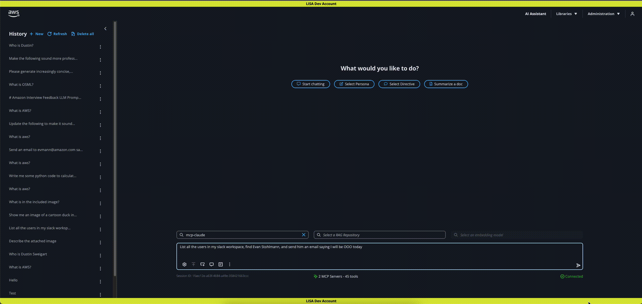642x304 pixels.
Task: Expand the Libraries dropdown menu
Action: [x=566, y=14]
